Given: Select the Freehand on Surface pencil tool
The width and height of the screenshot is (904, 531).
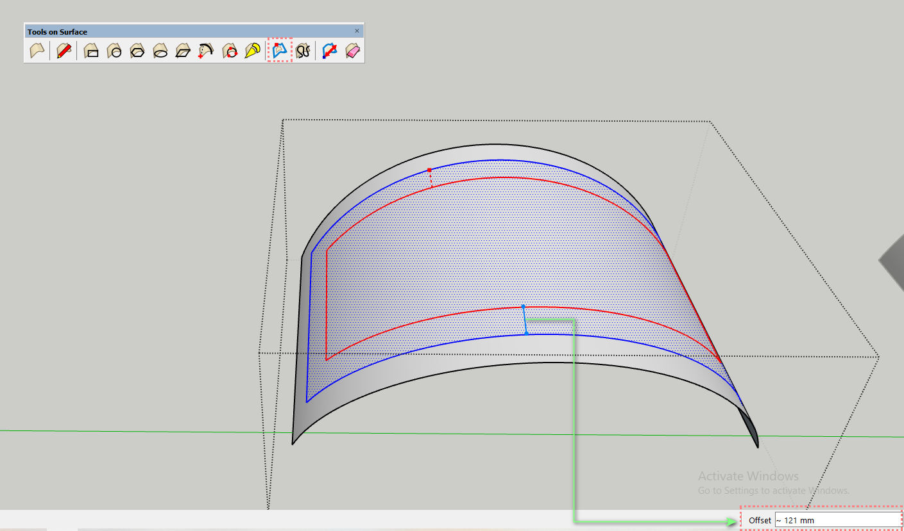Looking at the screenshot, I should pos(64,51).
